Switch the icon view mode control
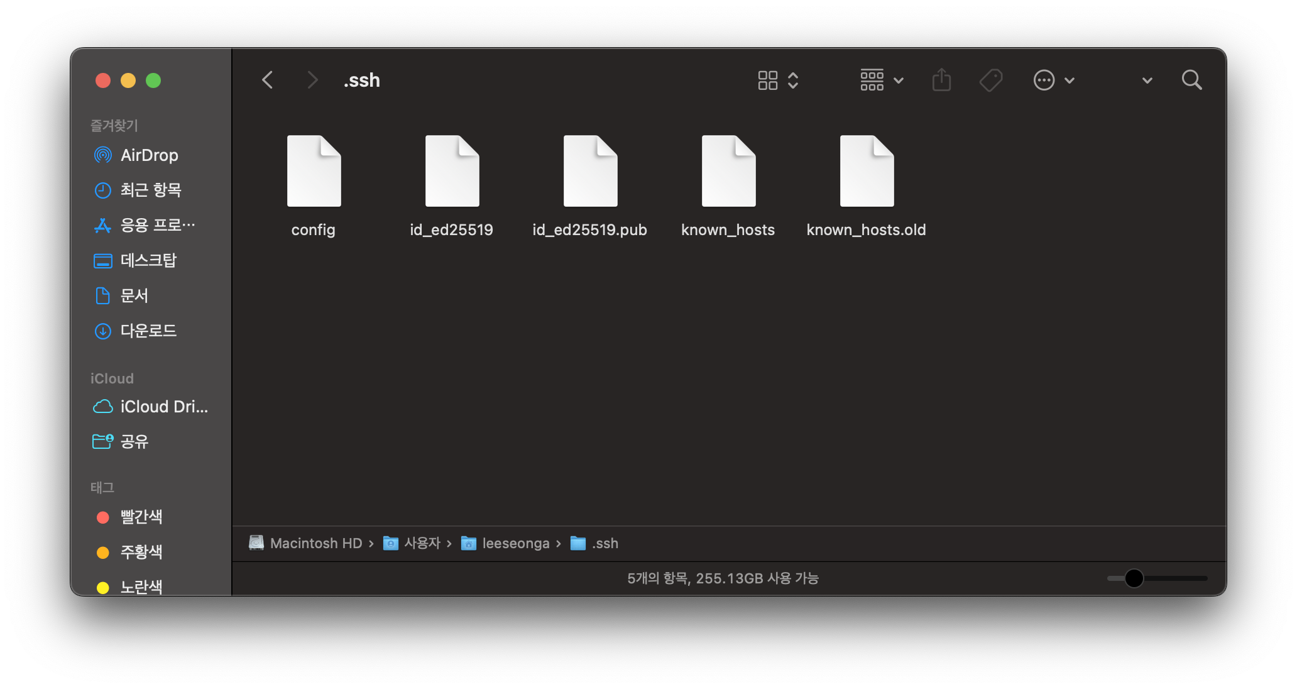The width and height of the screenshot is (1297, 689). (778, 80)
